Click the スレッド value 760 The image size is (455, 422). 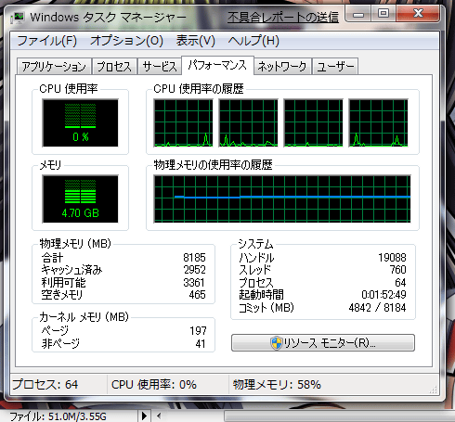tap(397, 270)
